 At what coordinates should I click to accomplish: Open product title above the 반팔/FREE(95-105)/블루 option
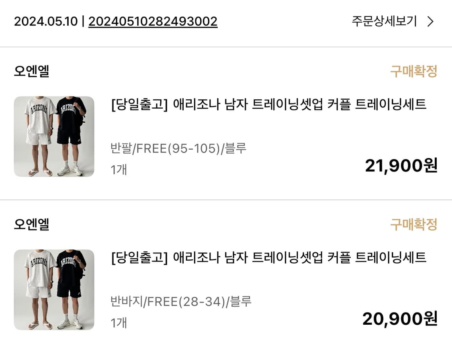pos(268,105)
